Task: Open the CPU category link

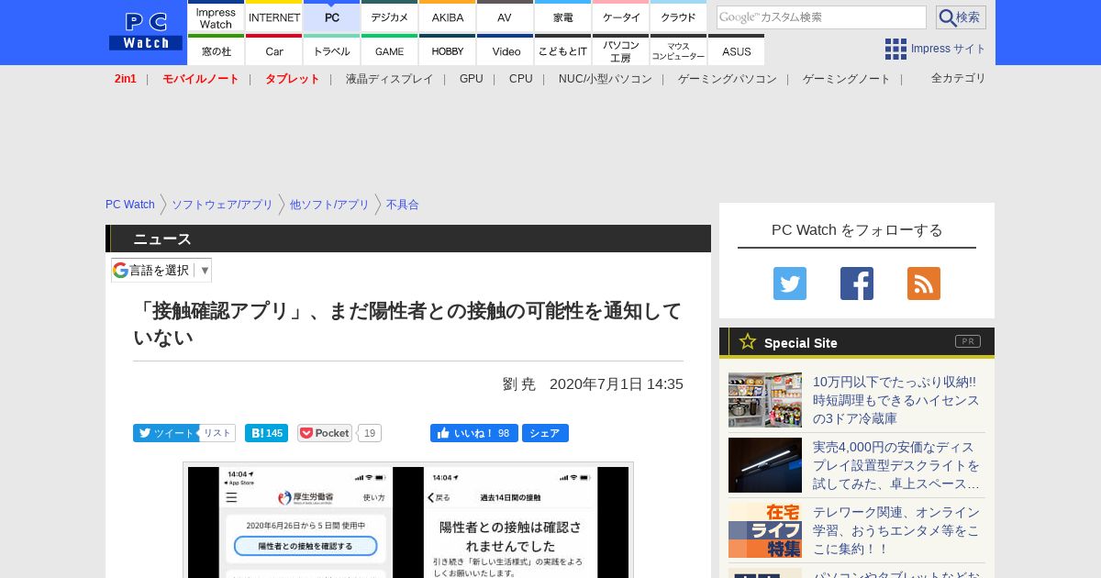Action: [521, 79]
